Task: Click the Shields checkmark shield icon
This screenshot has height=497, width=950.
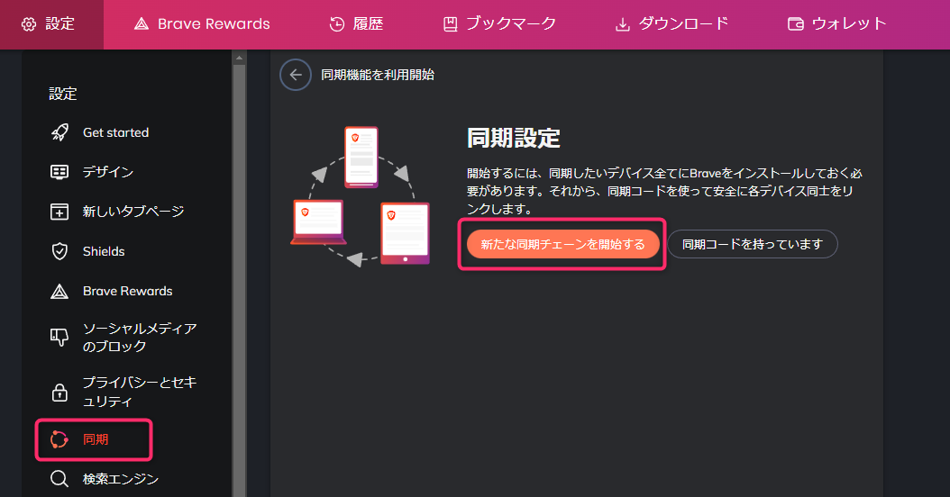Action: 59,251
